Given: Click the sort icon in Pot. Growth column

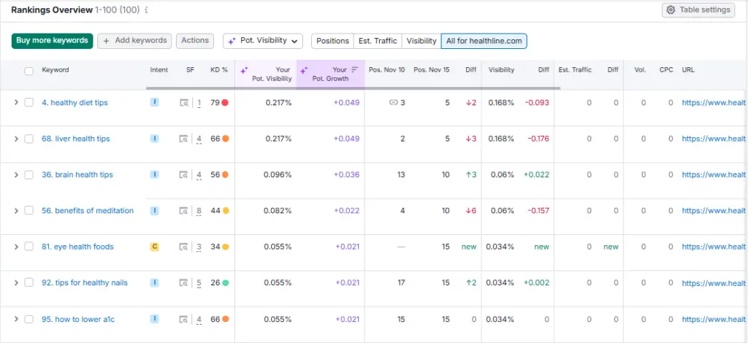Looking at the screenshot, I should click(x=355, y=69).
